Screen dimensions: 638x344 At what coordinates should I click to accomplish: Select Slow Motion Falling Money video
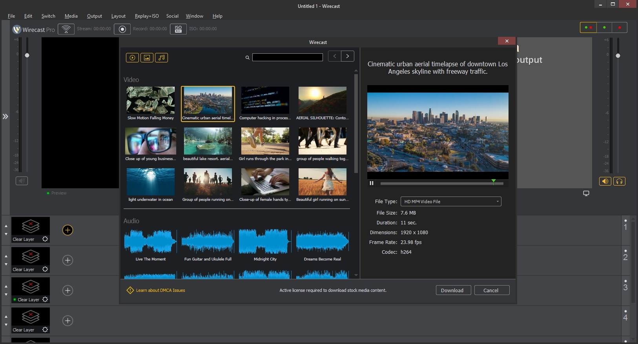point(151,104)
